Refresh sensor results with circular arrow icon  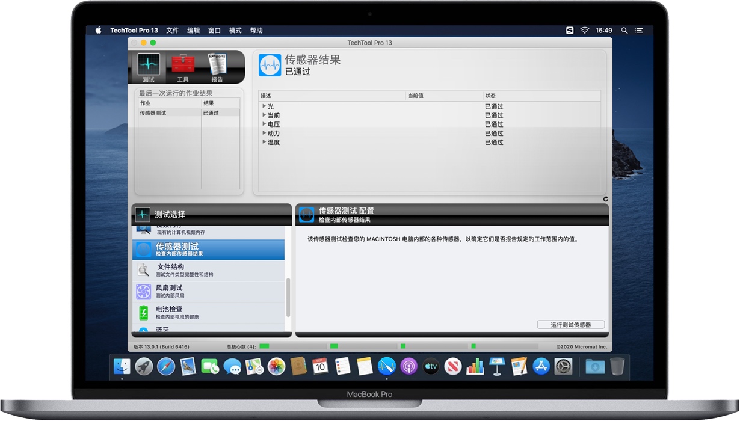tap(605, 198)
